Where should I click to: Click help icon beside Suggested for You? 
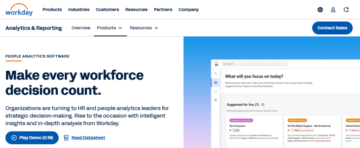263,105
